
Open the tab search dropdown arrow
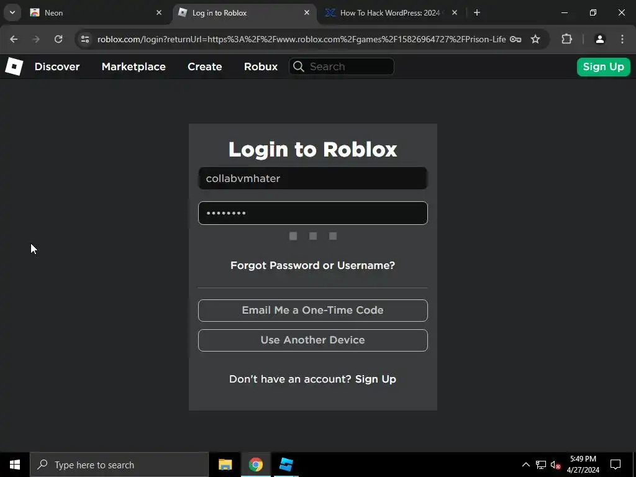pos(12,12)
